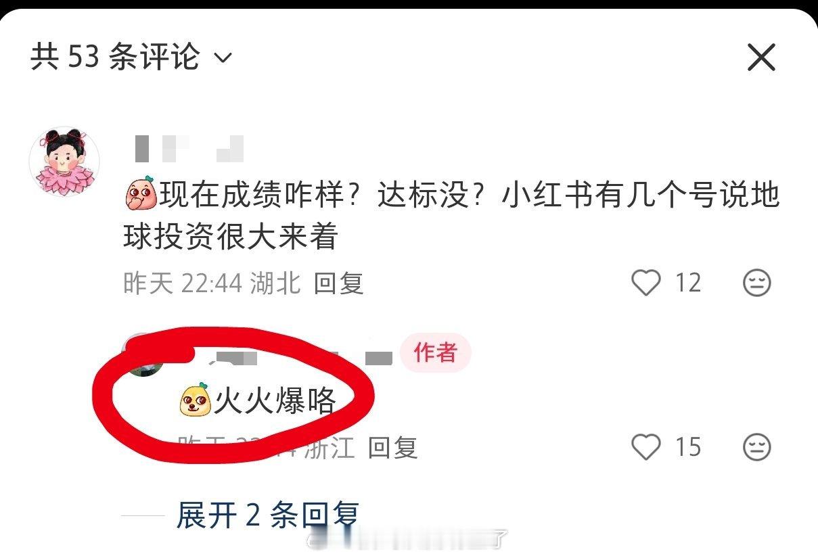Close the comments panel with X
This screenshot has height=558, width=818.
(x=761, y=57)
